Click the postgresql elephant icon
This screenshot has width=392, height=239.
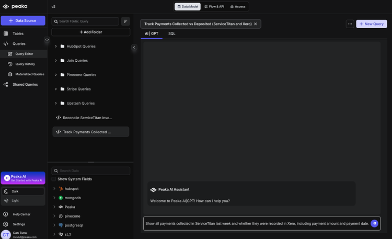point(61,225)
